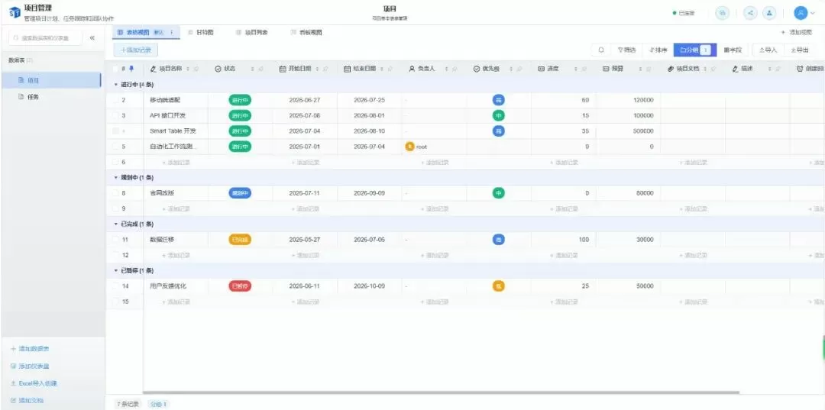Click the sidebar search input field
825x410 pixels.
(x=46, y=38)
